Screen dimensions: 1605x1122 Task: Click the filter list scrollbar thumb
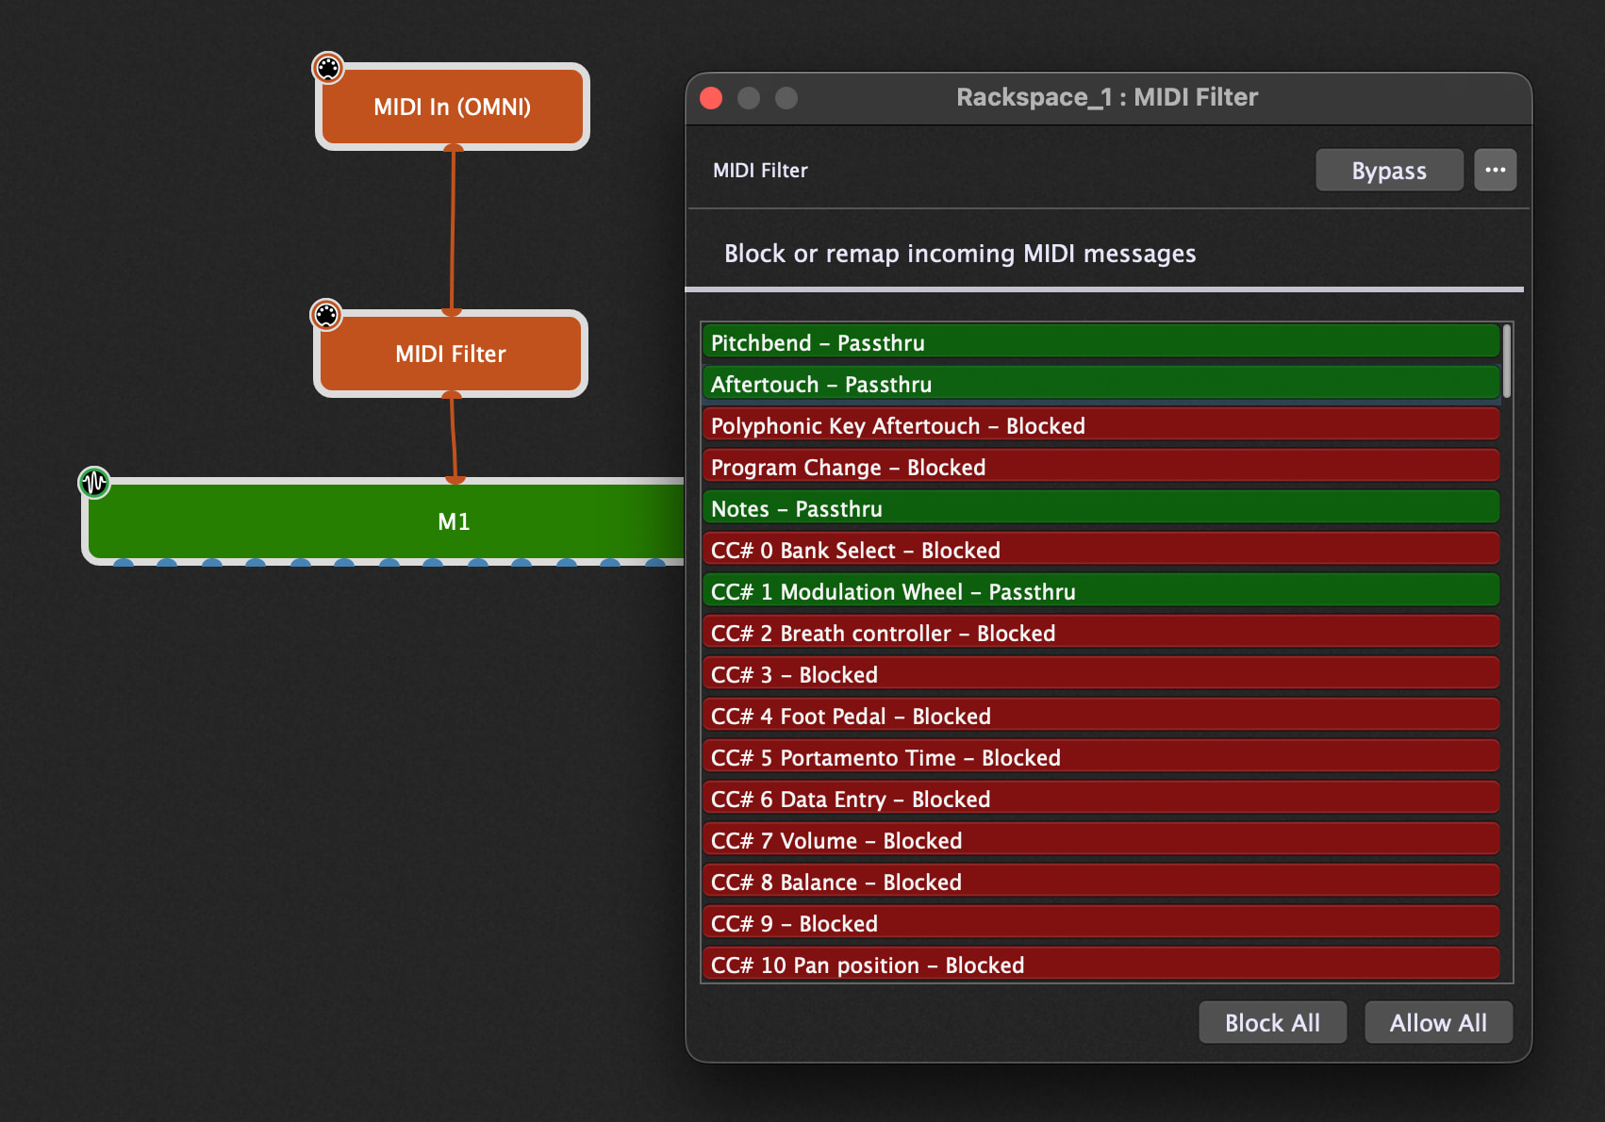coord(1507,361)
